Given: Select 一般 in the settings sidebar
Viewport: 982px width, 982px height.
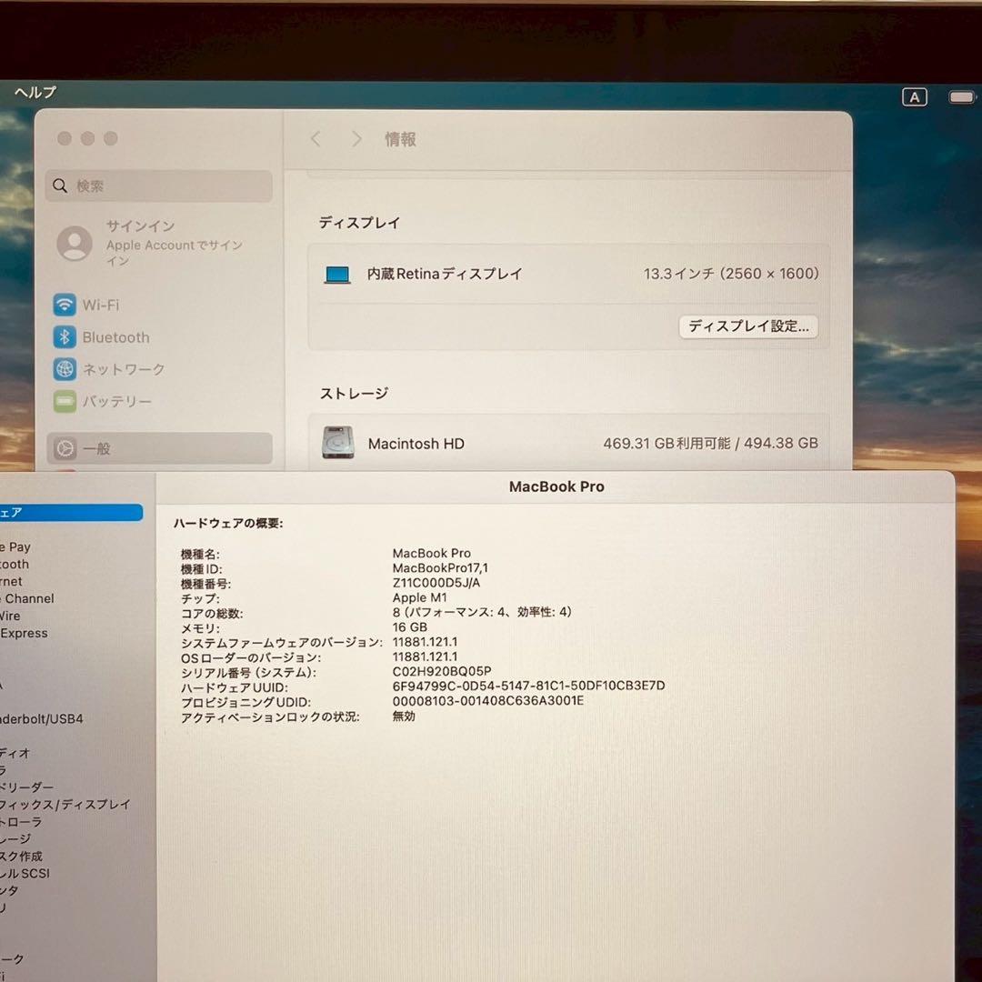Looking at the screenshot, I should click(x=96, y=448).
